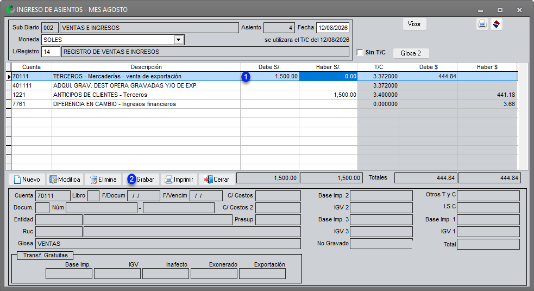Click T/C 3.400000 cell
Screen dimensions: 534x291
[379, 95]
